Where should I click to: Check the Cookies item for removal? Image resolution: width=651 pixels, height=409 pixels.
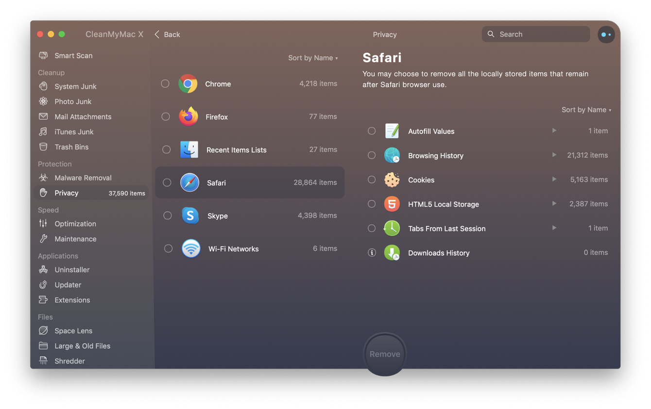click(x=372, y=180)
